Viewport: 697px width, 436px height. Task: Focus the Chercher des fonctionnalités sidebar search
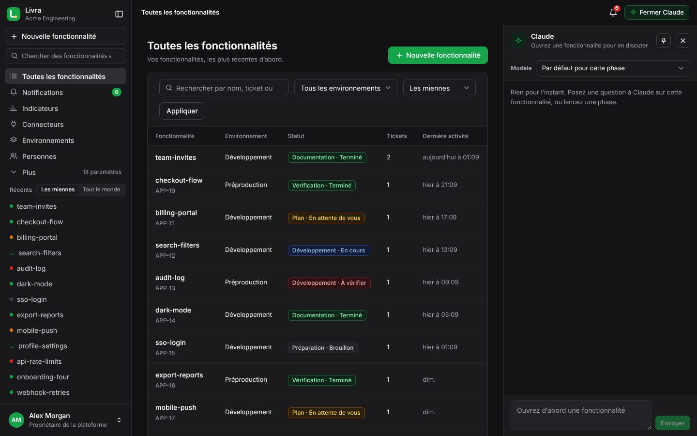65,56
